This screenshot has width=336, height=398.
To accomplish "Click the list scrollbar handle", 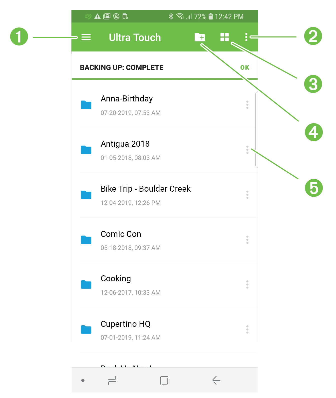I will pyautogui.click(x=256, y=129).
